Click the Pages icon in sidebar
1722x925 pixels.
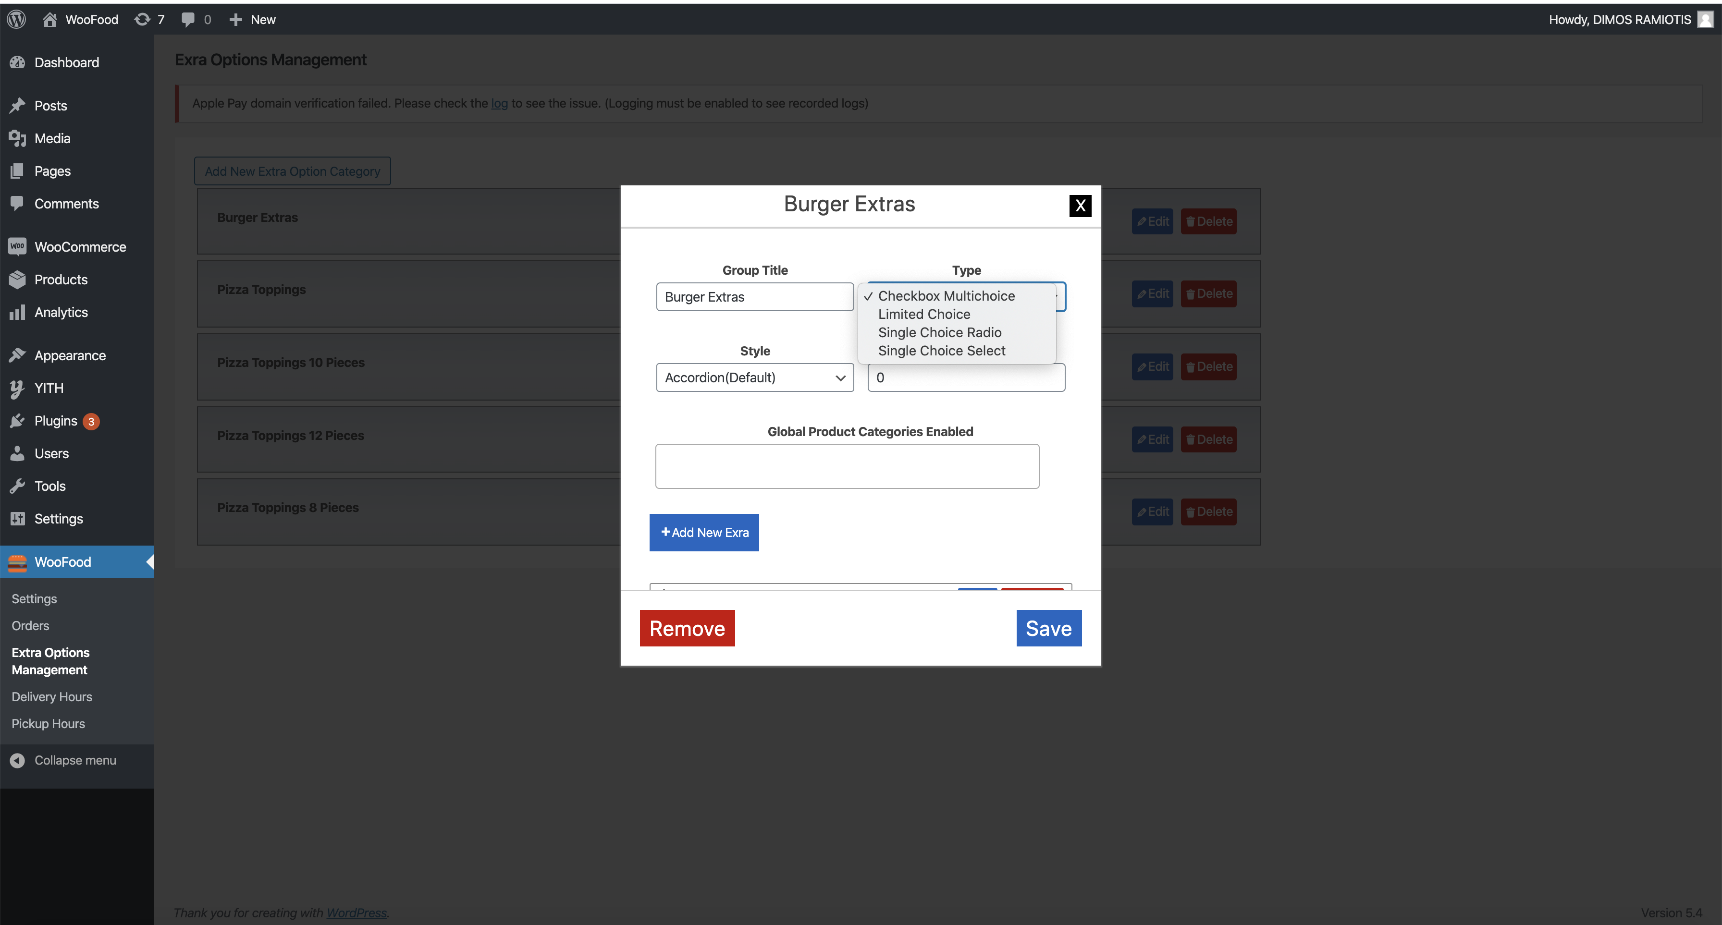coord(17,171)
